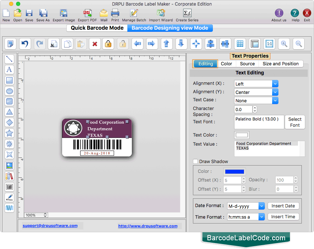Select the Star shape tool
The image size is (314, 249).
point(9,133)
